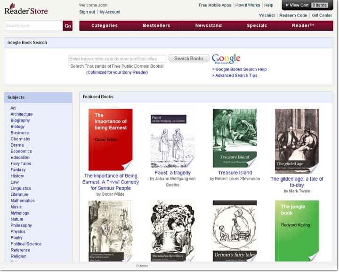
Task: Open The jungle book green cover
Action: click(x=297, y=231)
